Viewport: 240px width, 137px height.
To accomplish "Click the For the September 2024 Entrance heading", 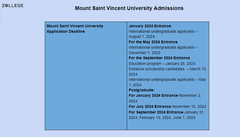I will [x=159, y=58].
